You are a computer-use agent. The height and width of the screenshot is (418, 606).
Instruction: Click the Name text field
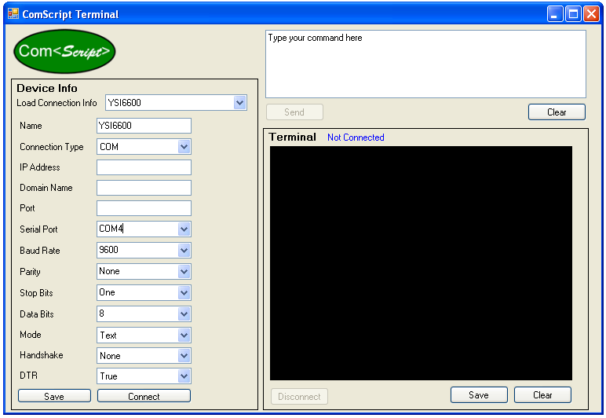click(144, 126)
